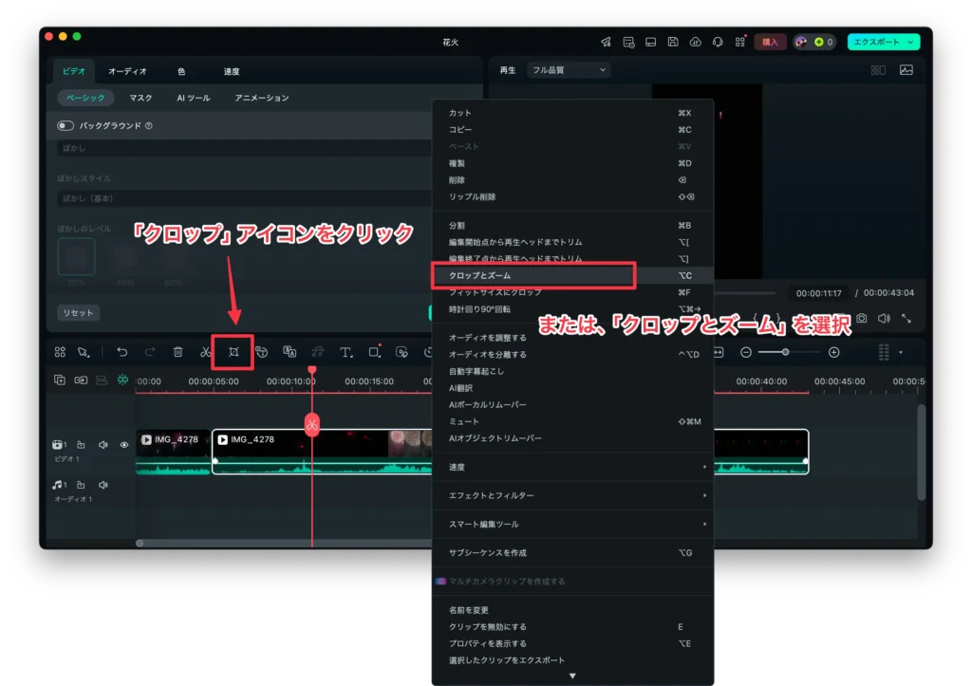Toggle the バックグラウンド switch
The height and width of the screenshot is (686, 972).
pyautogui.click(x=65, y=125)
